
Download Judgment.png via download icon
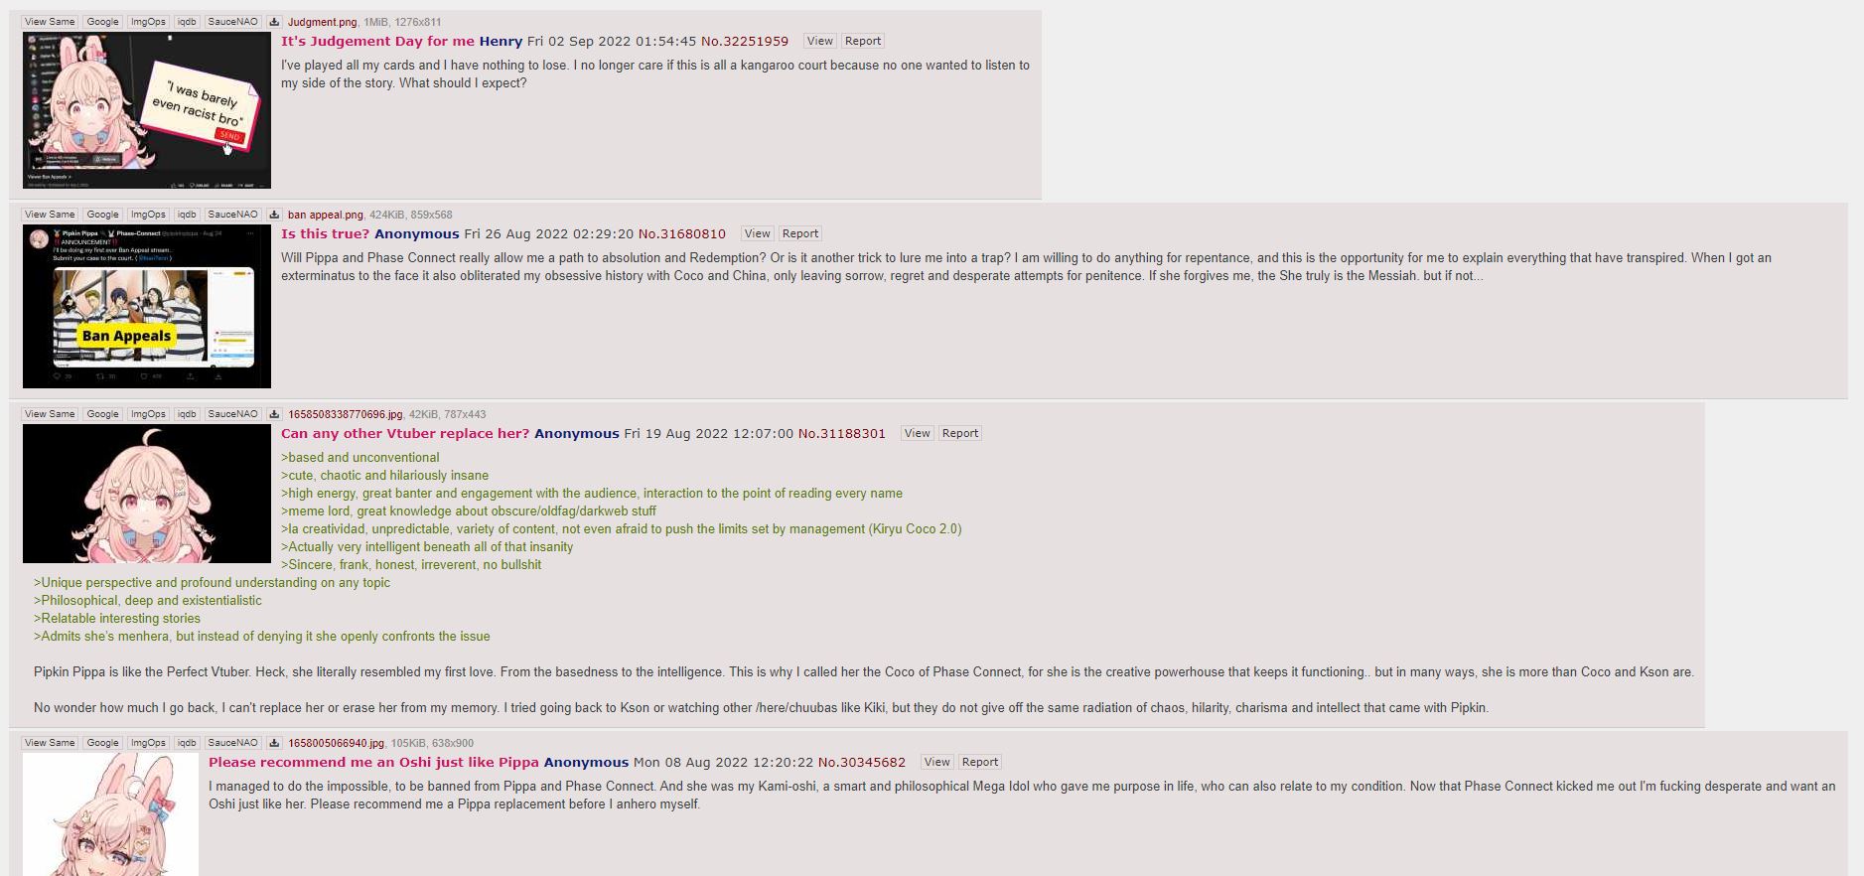(x=274, y=22)
